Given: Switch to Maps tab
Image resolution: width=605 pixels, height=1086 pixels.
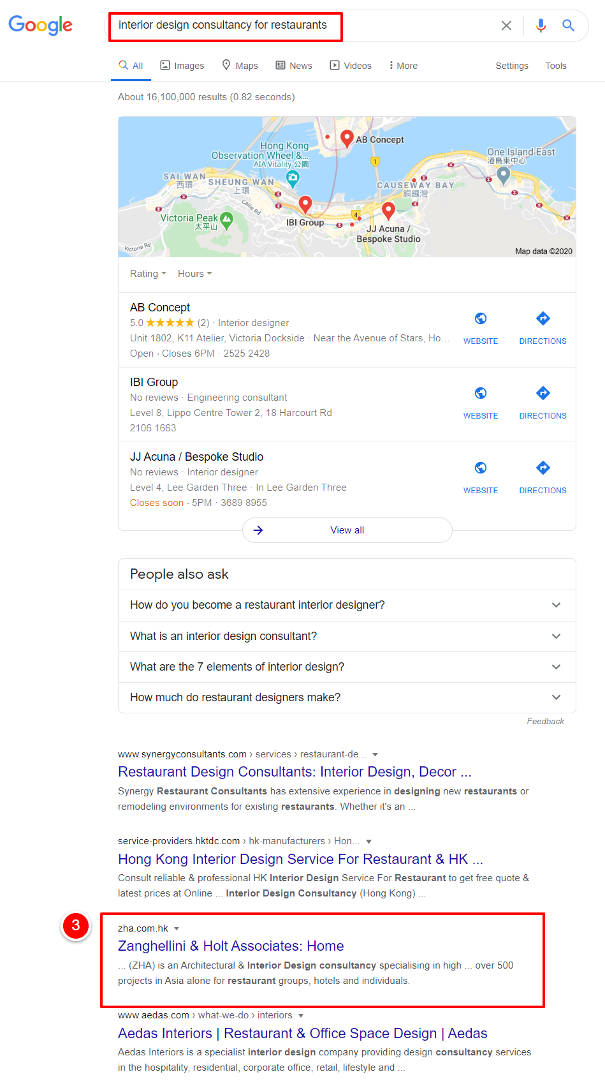Looking at the screenshot, I should 240,66.
